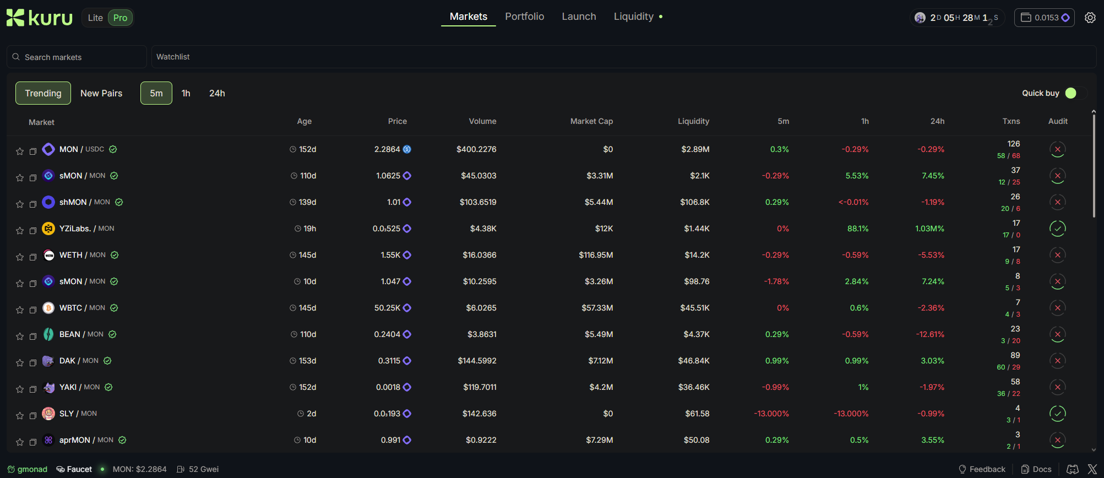The image size is (1104, 478).
Task: Click the DAK token logo icon
Action: click(48, 361)
